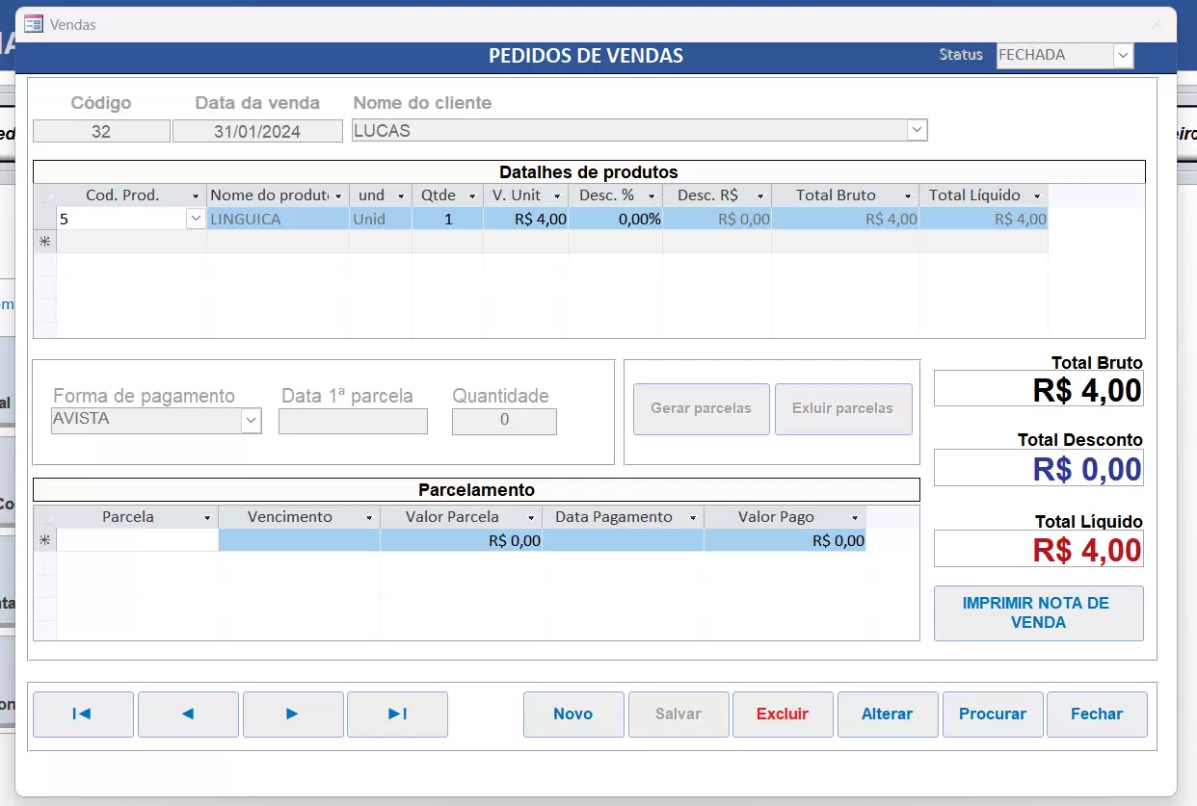Click the LUCAS client name text

pyautogui.click(x=382, y=131)
